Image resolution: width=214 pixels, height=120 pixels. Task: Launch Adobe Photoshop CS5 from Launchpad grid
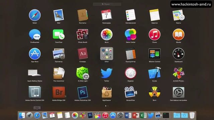point(83,92)
